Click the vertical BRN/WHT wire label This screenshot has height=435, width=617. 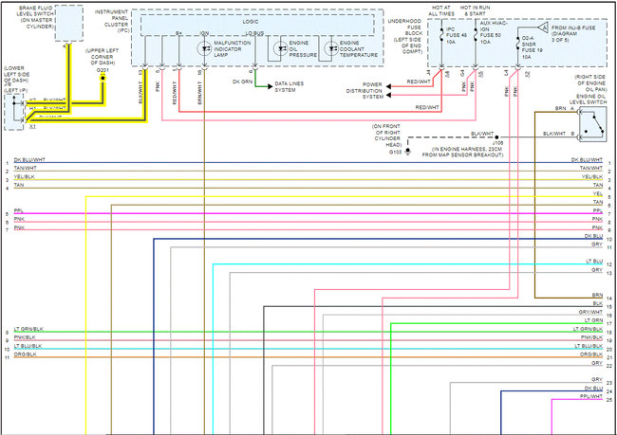tap(199, 93)
